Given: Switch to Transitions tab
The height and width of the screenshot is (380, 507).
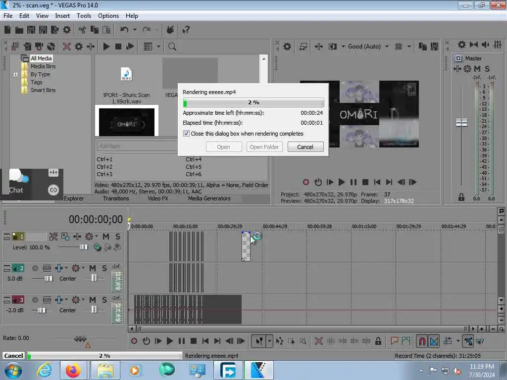Looking at the screenshot, I should pyautogui.click(x=116, y=198).
